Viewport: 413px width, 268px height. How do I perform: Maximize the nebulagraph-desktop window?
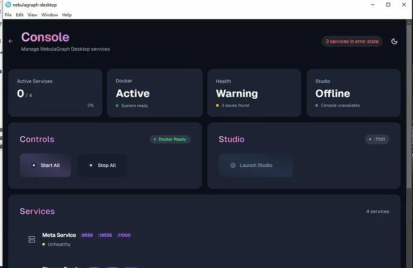pyautogui.click(x=388, y=5)
